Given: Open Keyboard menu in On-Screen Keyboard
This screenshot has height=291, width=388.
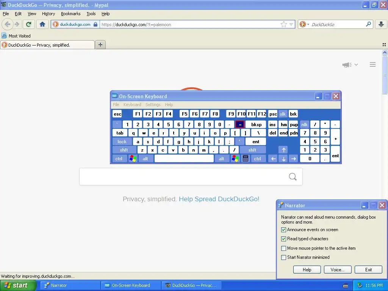Looking at the screenshot, I should [x=132, y=105].
